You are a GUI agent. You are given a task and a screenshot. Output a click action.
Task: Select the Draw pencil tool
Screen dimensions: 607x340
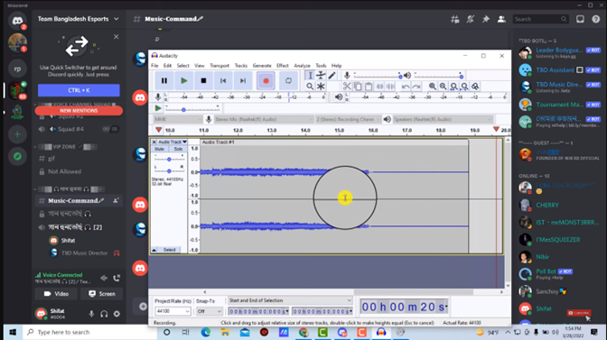point(332,76)
